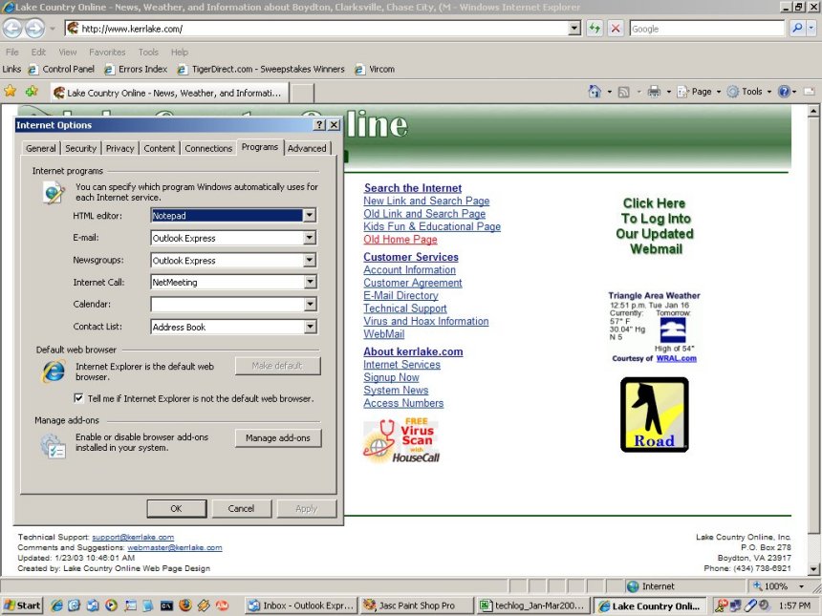Click the Road conditions image on the page
The width and height of the screenshot is (822, 616).
pyautogui.click(x=654, y=414)
